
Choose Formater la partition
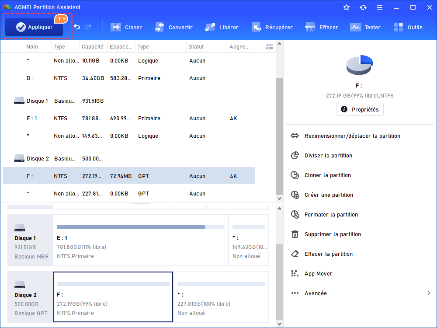[x=324, y=214]
